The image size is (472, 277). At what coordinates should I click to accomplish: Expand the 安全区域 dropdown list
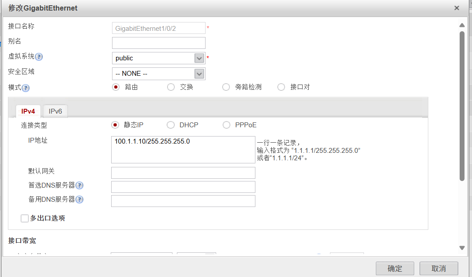[x=199, y=73]
